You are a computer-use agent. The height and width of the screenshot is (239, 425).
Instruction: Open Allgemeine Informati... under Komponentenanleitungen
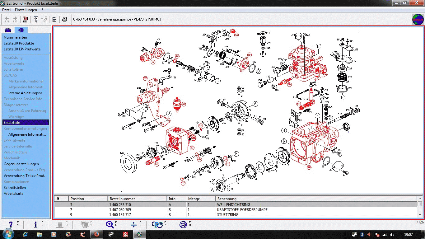tap(27, 134)
